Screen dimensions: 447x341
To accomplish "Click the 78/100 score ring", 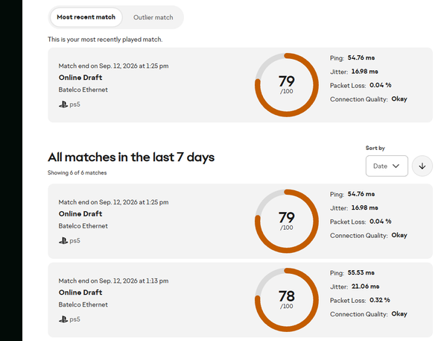I will point(287,300).
